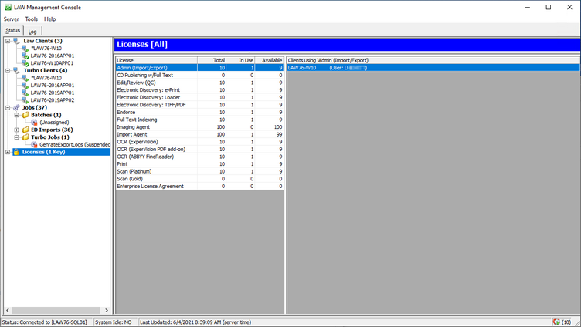The height and width of the screenshot is (327, 581).
Task: Click the Licenses key lock icon
Action: point(16,152)
